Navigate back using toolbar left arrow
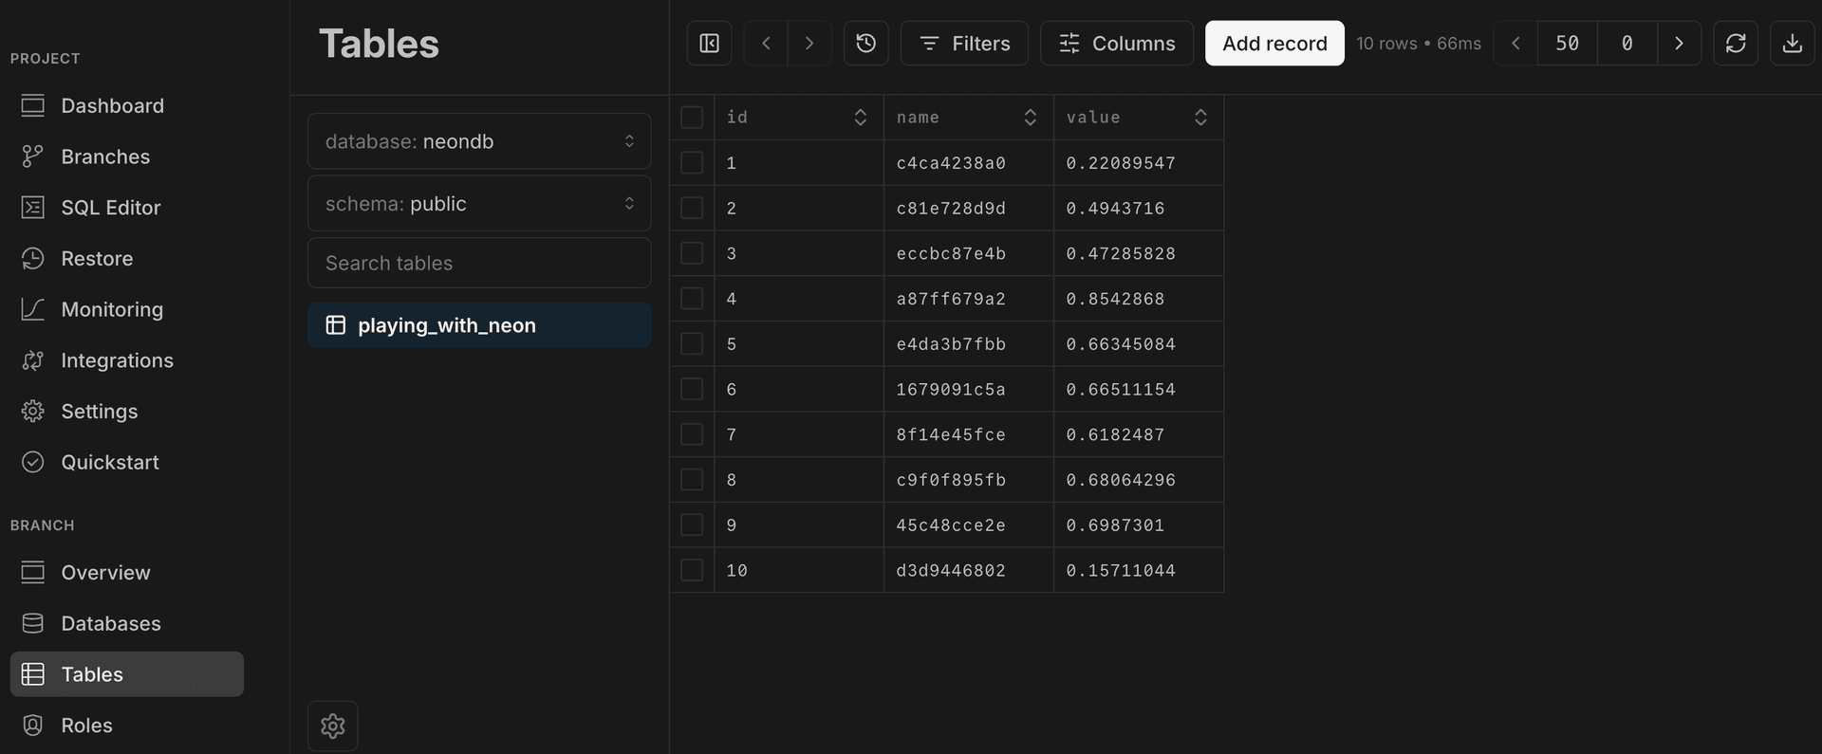Image resolution: width=1822 pixels, height=754 pixels. coord(766,44)
